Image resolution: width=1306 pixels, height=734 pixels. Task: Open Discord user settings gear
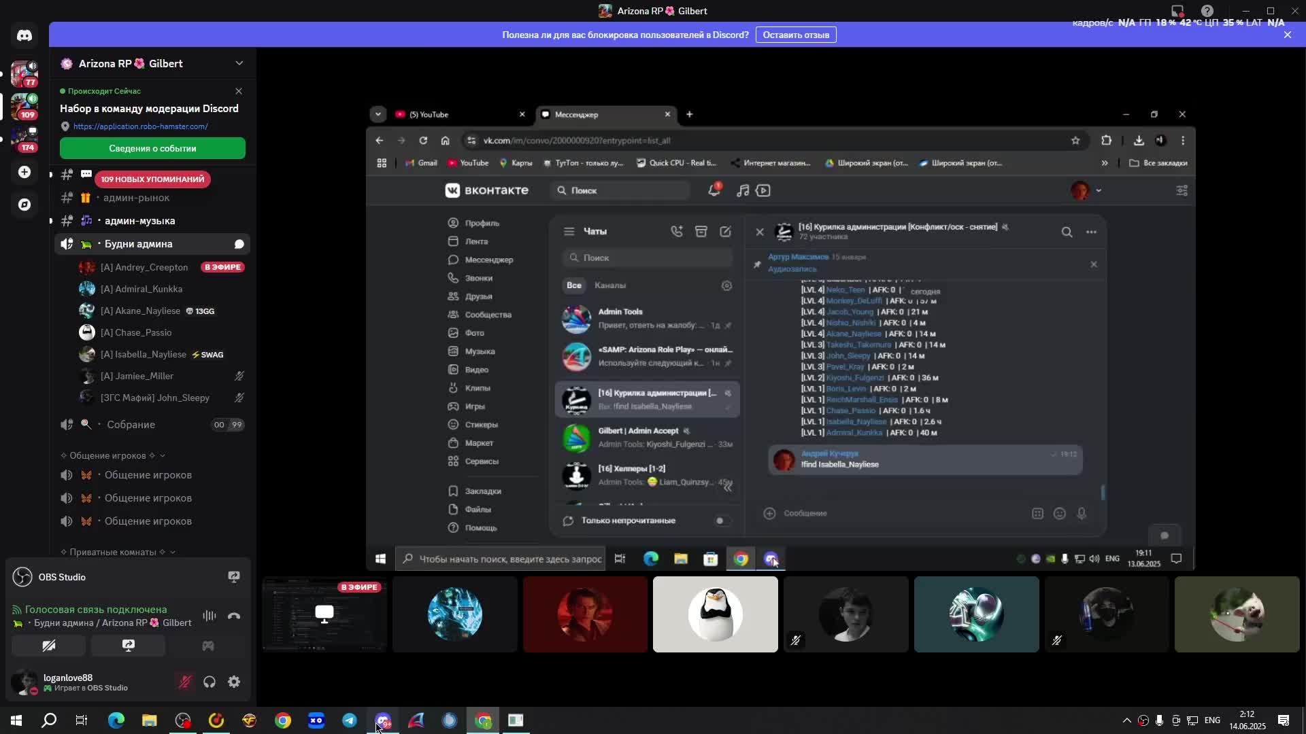[x=234, y=682]
